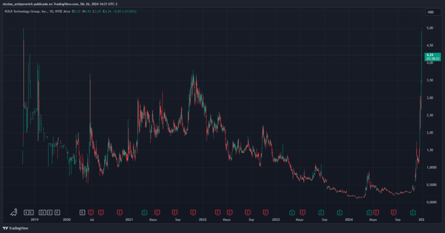Click white earnings marker right after 2020 label
The height and width of the screenshot is (233, 445).
pyautogui.click(x=82, y=213)
